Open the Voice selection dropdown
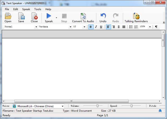 63,106
